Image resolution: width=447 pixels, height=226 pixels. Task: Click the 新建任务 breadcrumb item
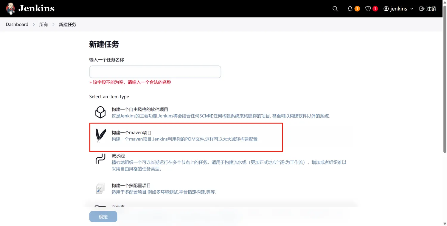(x=67, y=24)
